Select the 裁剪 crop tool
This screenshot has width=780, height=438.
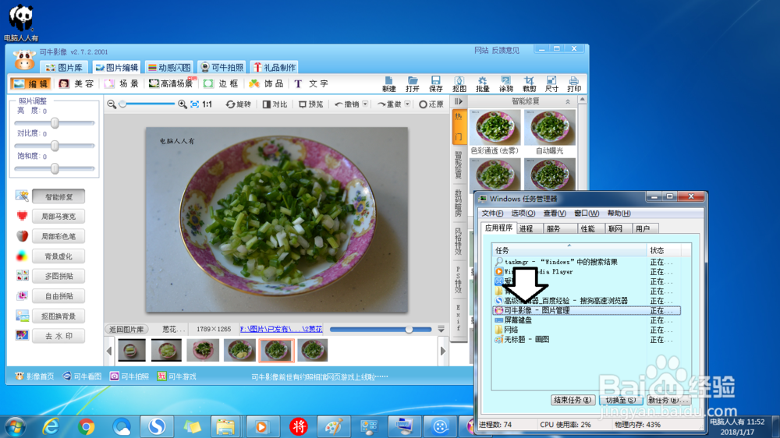530,84
